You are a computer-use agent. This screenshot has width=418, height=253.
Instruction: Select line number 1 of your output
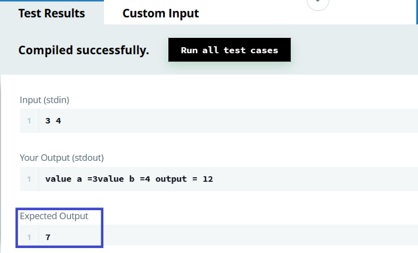tap(29, 179)
